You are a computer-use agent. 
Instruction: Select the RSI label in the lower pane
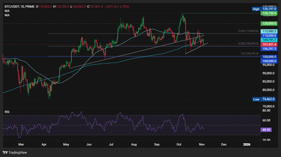(7, 112)
